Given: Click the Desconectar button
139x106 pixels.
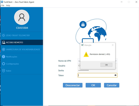Looking at the screenshot, I should [x=73, y=85].
